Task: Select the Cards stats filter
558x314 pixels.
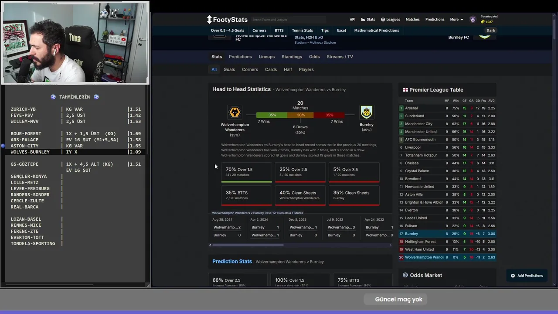Action: click(271, 69)
